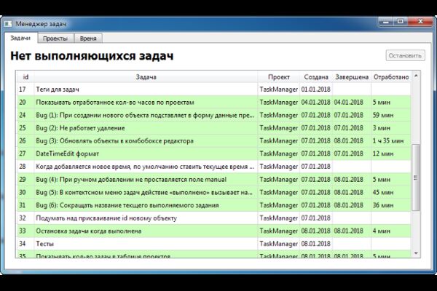Select 'Bug (6): Сокращать название' task
This screenshot has width=437, height=291.
coord(213,205)
